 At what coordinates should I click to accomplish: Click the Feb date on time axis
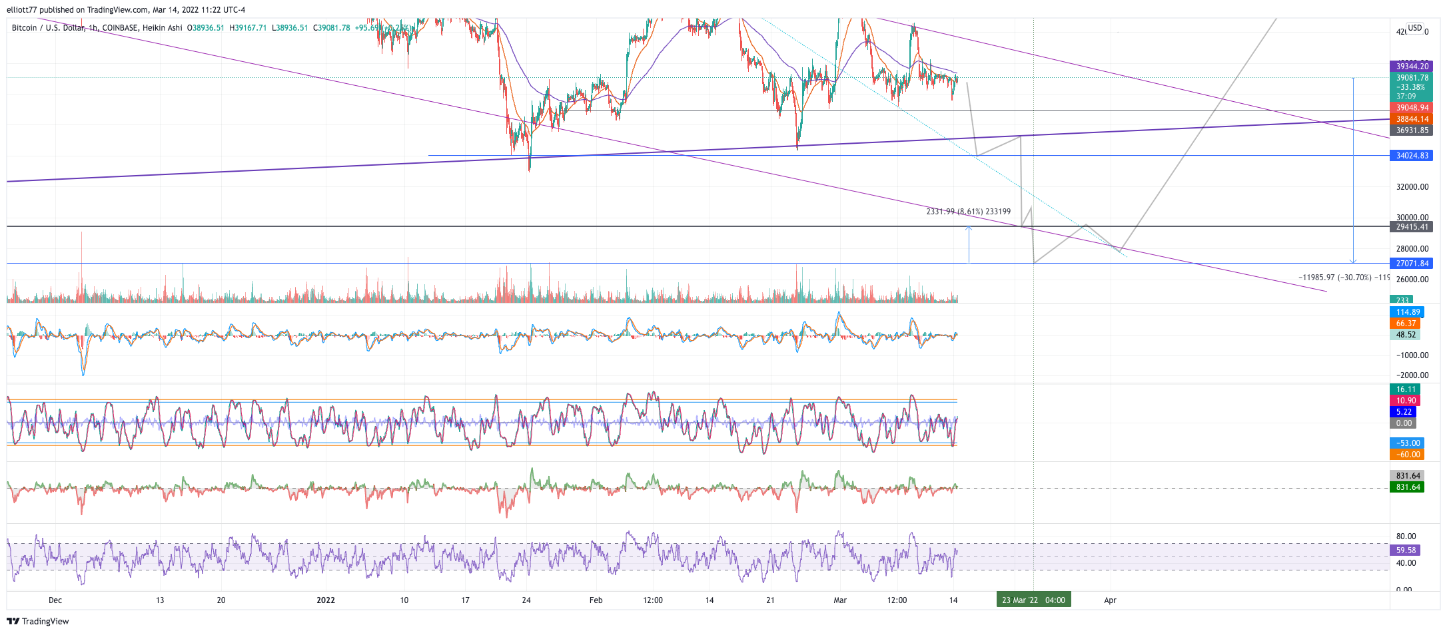[596, 600]
